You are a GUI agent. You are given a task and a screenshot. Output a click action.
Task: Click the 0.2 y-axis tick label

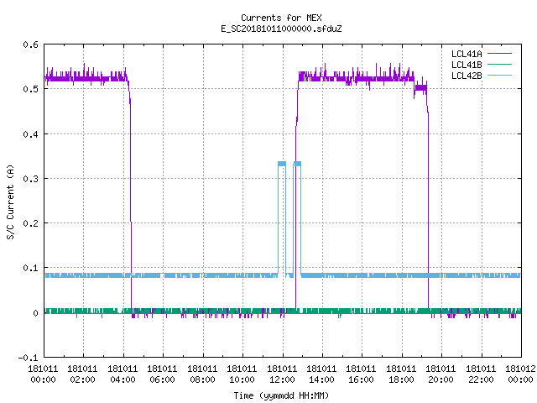pos(30,223)
